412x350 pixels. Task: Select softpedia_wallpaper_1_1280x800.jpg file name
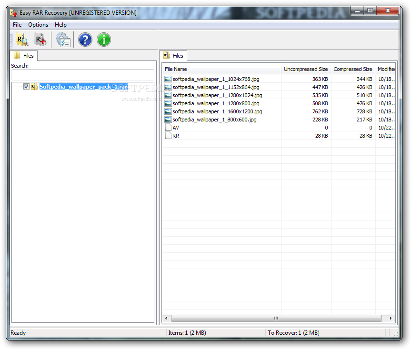[216, 103]
